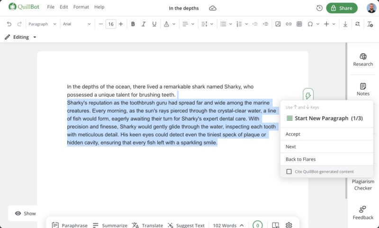Insert special character omega icon
Screen dimensions: 379x228
point(310,24)
